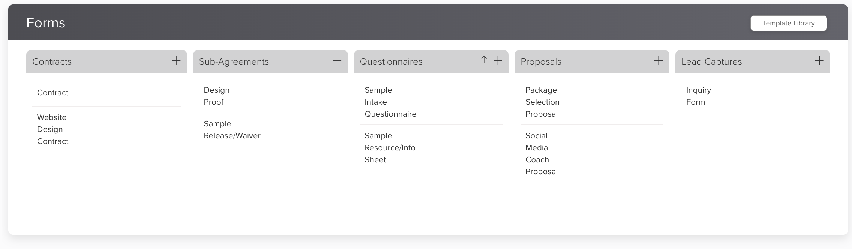Click the Lead Captures column title
Image resolution: width=852 pixels, height=249 pixels.
[x=711, y=62]
